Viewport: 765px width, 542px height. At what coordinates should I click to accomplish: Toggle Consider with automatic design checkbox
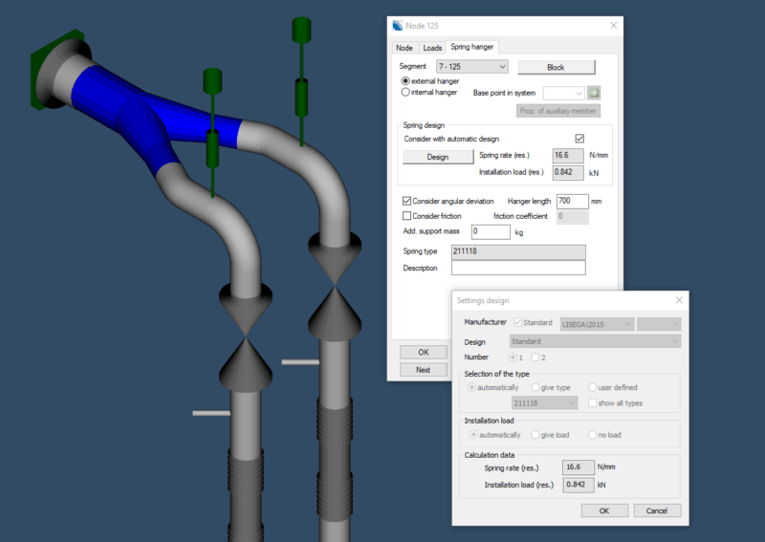tap(579, 139)
